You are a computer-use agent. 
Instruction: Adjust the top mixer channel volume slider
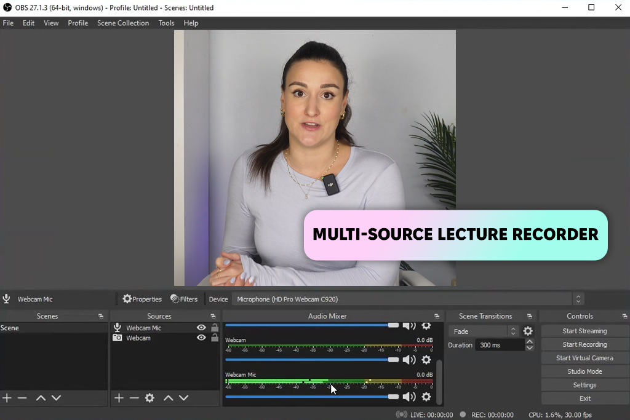pos(312,325)
